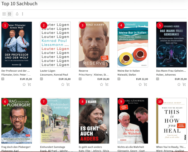Add 'Der Professor und der Wolf' to cart
Viewport: 188px width, 152px height.
(x=29, y=84)
